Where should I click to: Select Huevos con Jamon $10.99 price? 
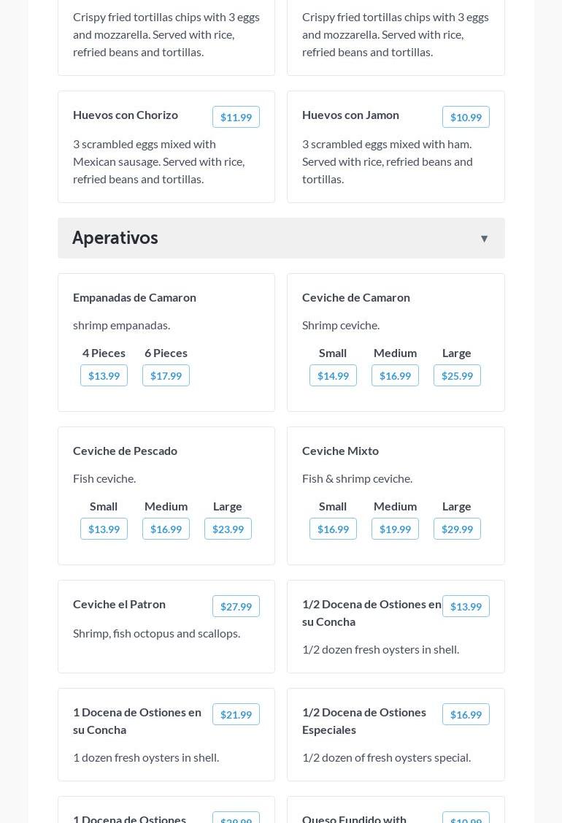tap(466, 117)
